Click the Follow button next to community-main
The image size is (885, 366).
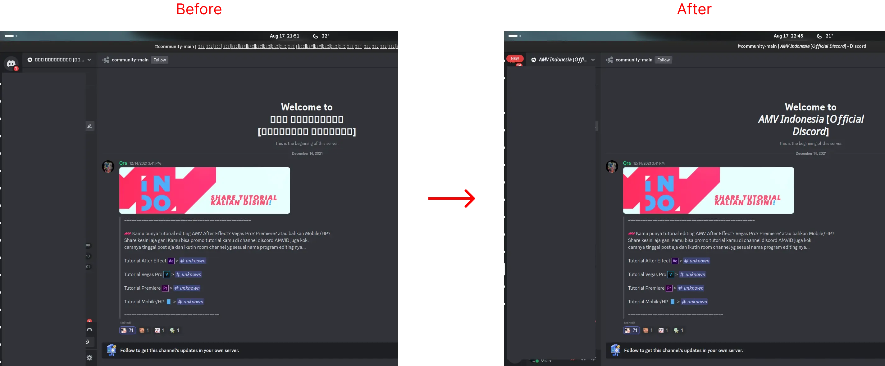point(159,60)
